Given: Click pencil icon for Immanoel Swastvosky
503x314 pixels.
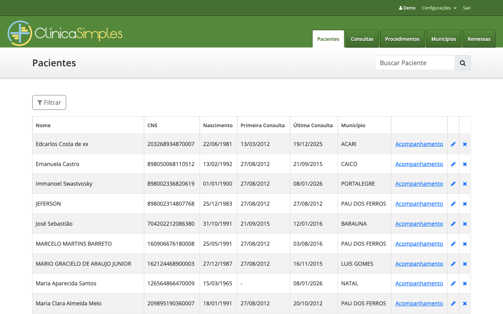Looking at the screenshot, I should 453,184.
